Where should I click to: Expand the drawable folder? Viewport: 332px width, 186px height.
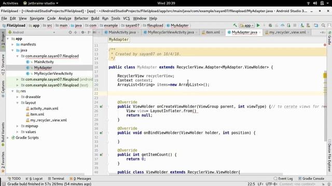coord(17,97)
